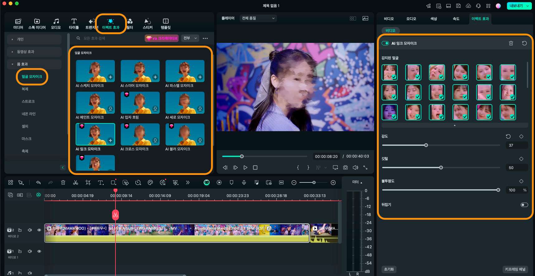Switch to the 속도 properties tab

click(x=456, y=19)
